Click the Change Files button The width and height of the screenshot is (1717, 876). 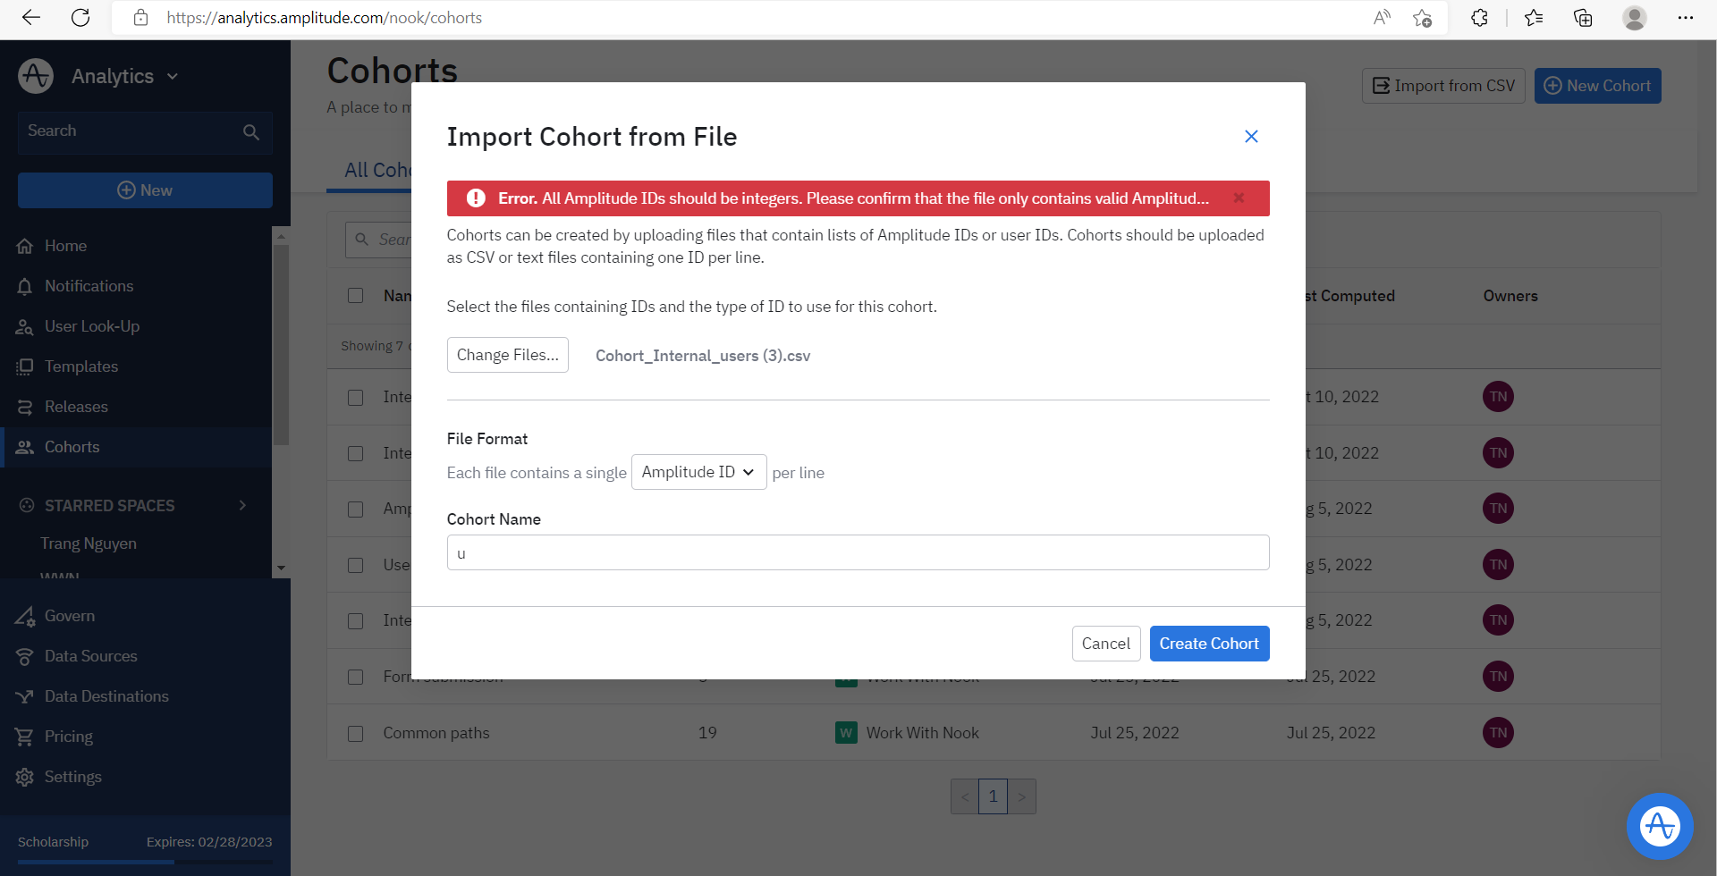(507, 355)
